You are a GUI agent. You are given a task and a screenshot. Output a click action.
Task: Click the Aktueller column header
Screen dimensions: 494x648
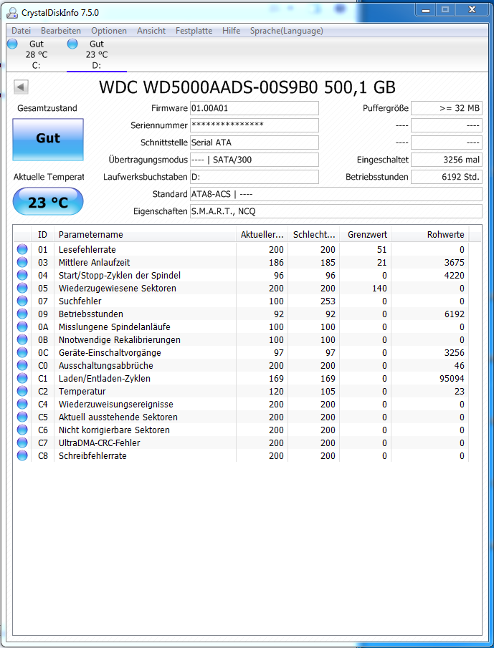[262, 234]
